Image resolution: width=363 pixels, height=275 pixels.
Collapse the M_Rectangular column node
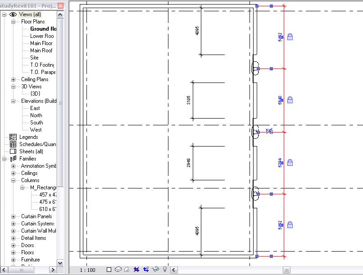pyautogui.click(x=22, y=188)
